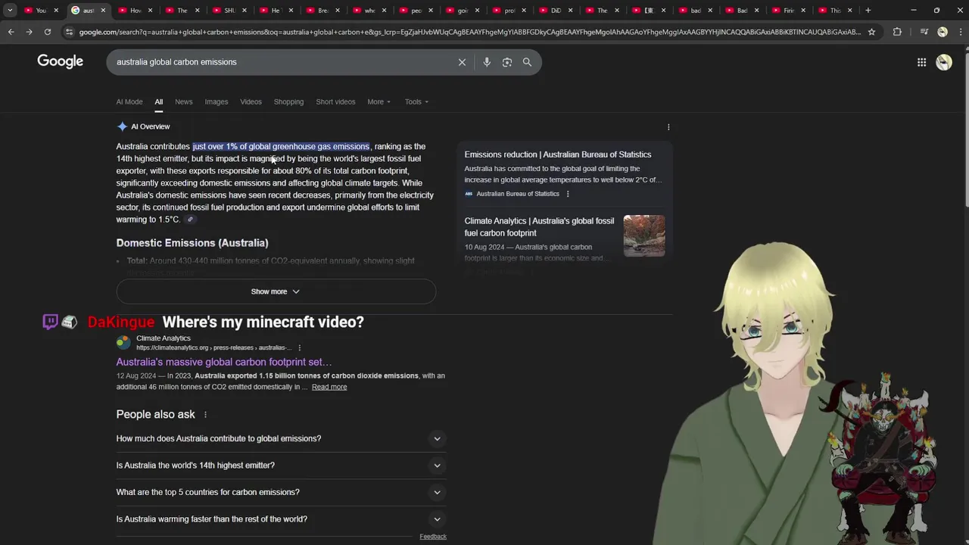This screenshot has height=545, width=969.
Task: Open Google Lens image search
Action: pos(507,62)
